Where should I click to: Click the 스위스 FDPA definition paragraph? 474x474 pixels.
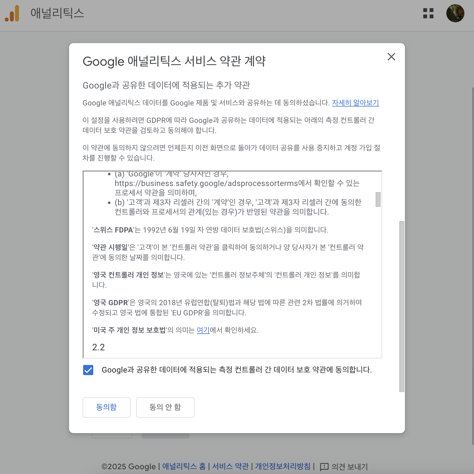210,230
